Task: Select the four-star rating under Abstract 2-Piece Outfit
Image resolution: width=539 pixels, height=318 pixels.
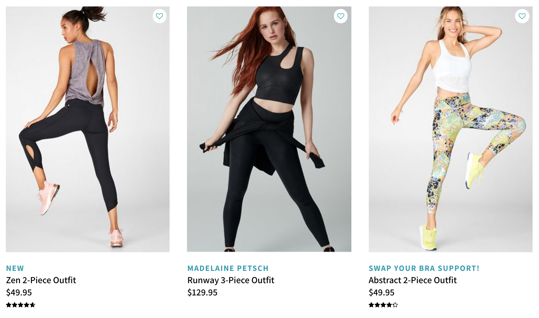Action: [x=382, y=304]
